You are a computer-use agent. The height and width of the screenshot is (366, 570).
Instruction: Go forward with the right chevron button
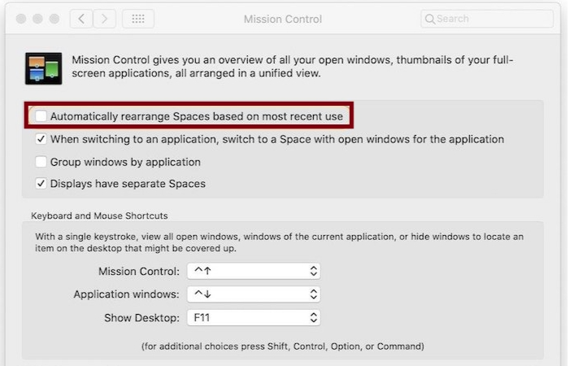point(105,19)
